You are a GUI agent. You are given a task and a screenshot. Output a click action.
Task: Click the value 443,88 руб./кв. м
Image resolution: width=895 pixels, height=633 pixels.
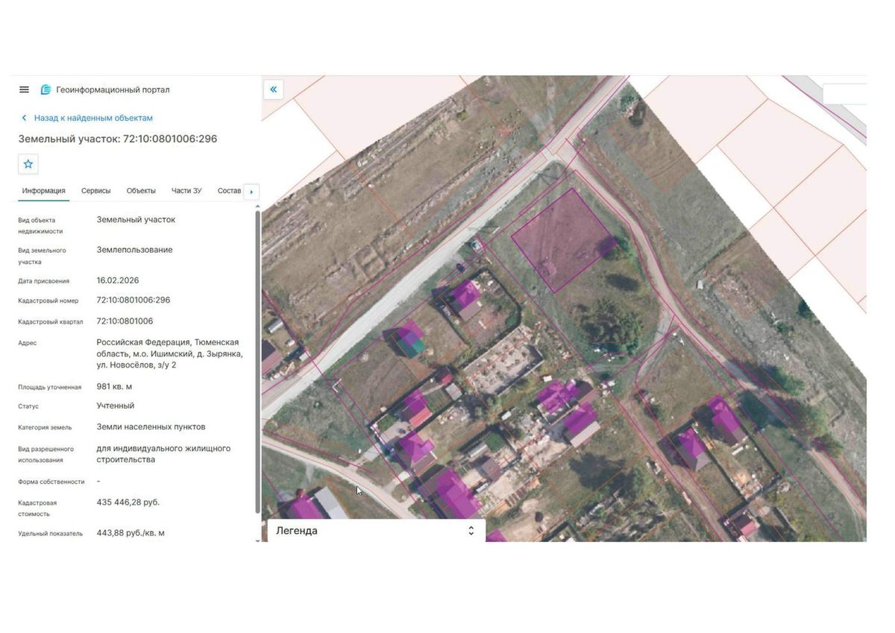pyautogui.click(x=131, y=533)
